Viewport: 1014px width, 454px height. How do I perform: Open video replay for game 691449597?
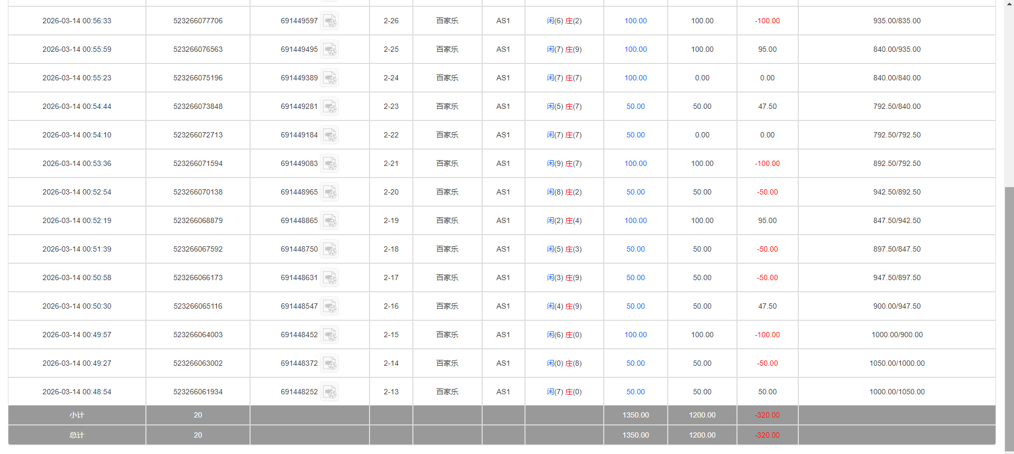pyautogui.click(x=329, y=21)
